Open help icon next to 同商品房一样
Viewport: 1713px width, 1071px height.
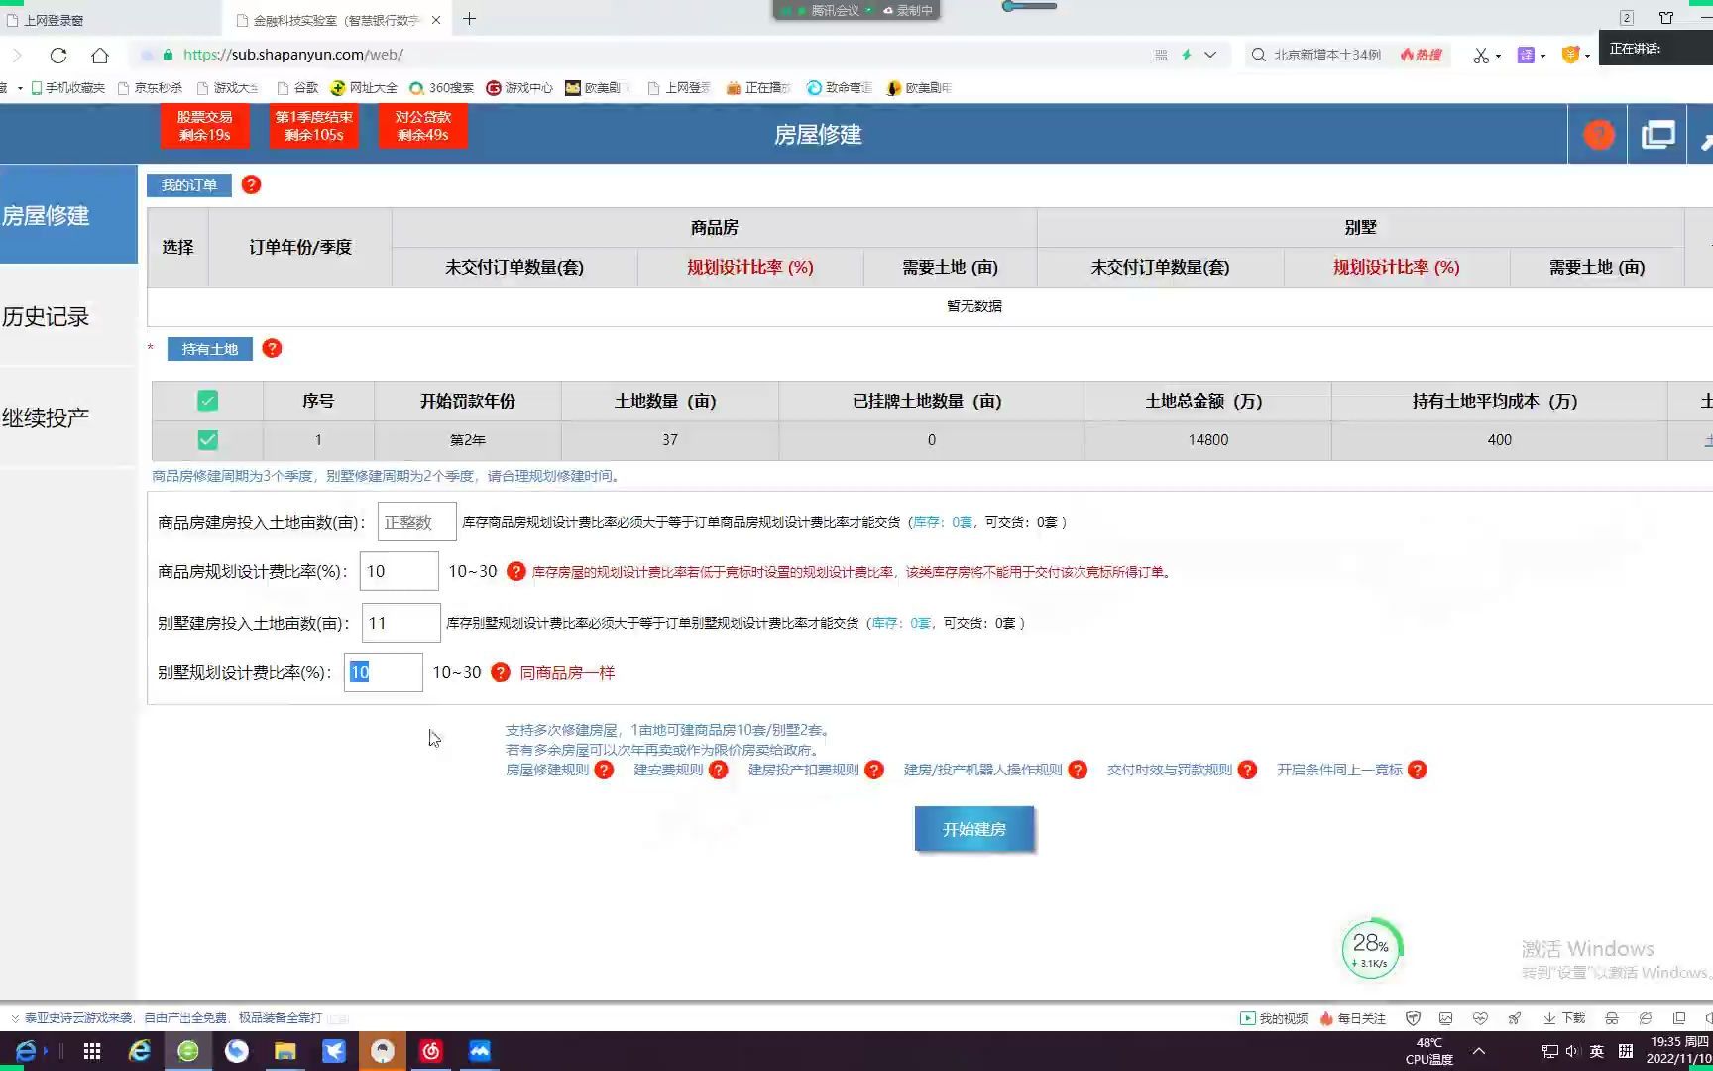pos(501,672)
